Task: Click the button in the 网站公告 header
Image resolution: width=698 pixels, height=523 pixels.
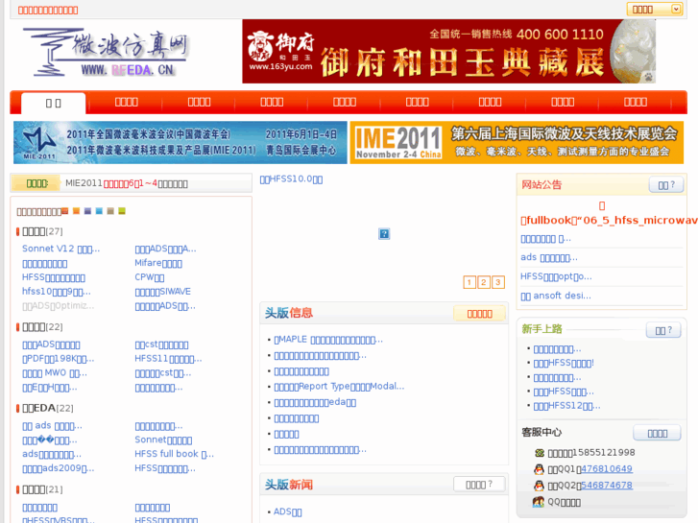Action: (x=666, y=185)
